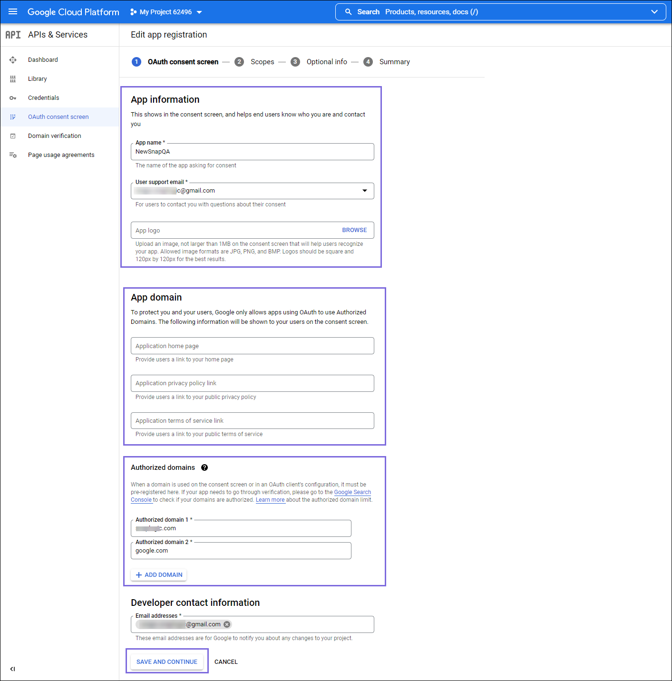Click the Credentials key icon
The width and height of the screenshot is (672, 681).
pos(13,98)
